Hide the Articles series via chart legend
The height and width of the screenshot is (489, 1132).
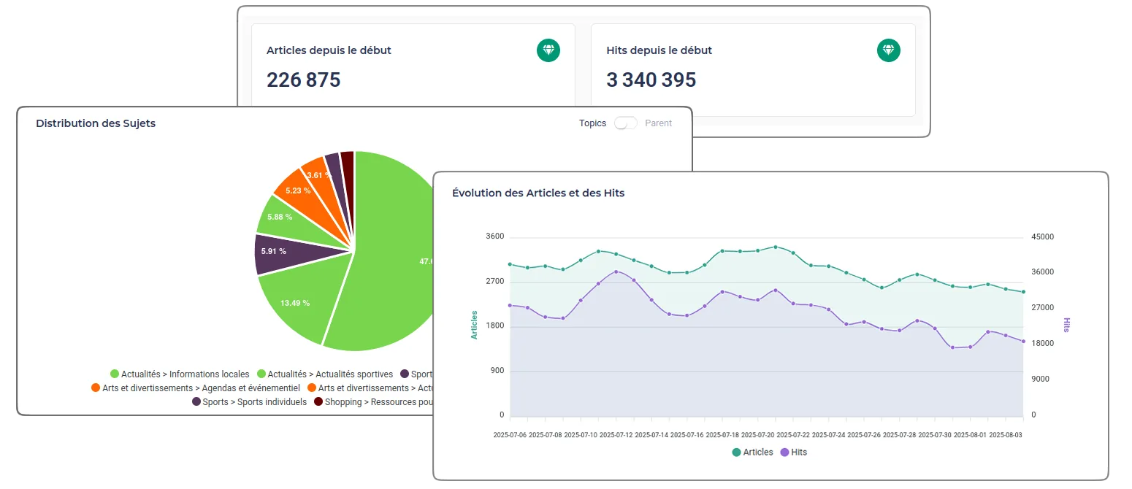tap(752, 453)
